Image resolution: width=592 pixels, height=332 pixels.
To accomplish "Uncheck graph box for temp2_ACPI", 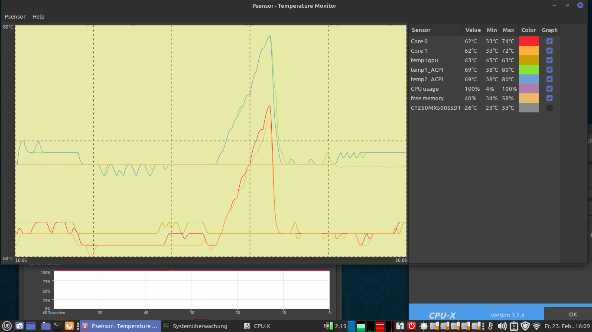I will (550, 79).
